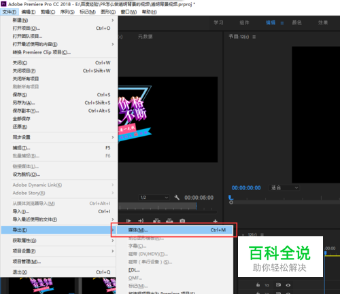The width and height of the screenshot is (340, 294).
Task: Toggle the V3 track lock
Action: click(258, 284)
